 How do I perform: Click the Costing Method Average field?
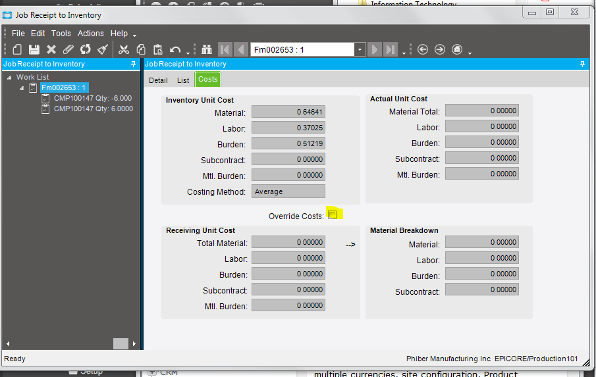pos(288,191)
